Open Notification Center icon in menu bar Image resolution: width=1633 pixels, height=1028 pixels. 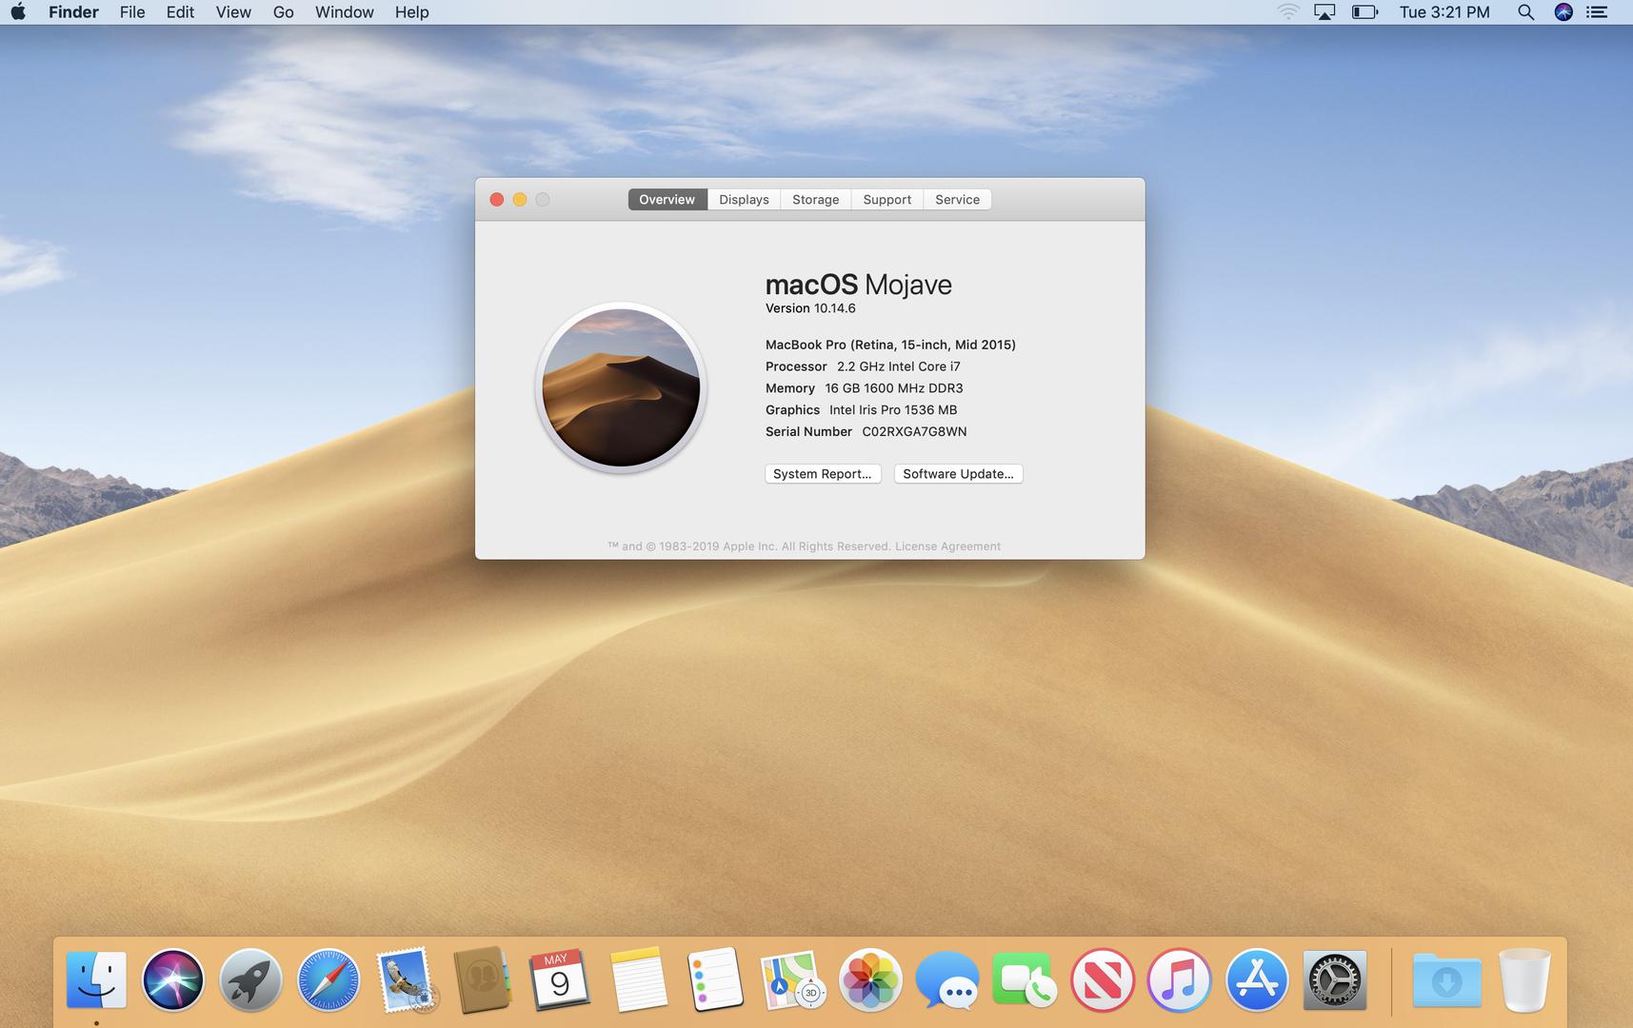(1597, 12)
